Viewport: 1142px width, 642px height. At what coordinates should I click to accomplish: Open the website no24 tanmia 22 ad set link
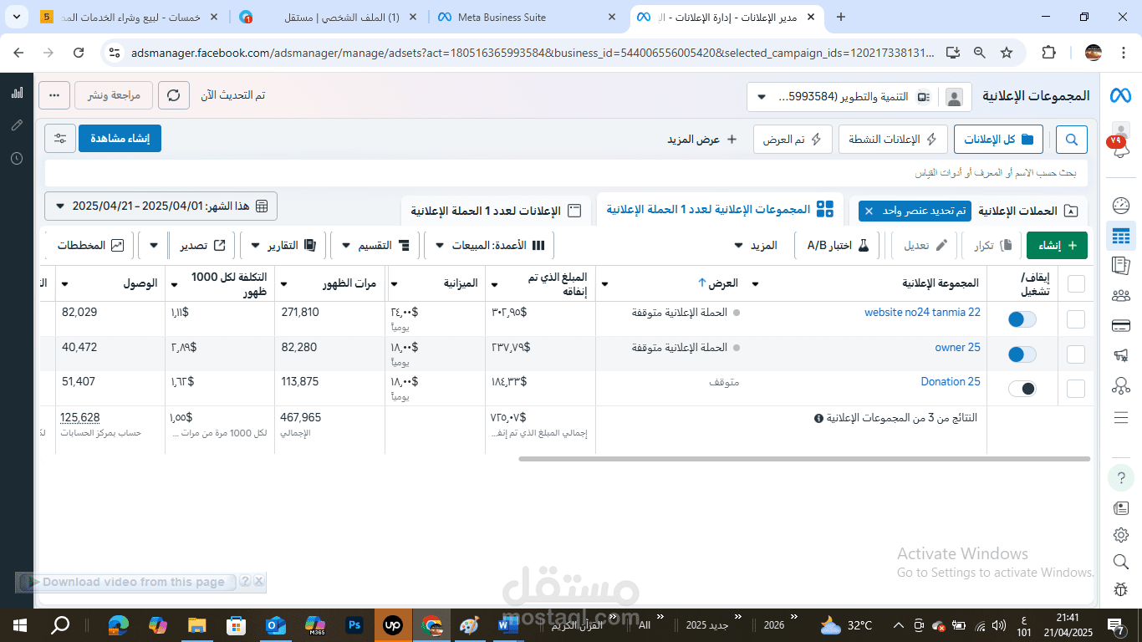click(922, 313)
